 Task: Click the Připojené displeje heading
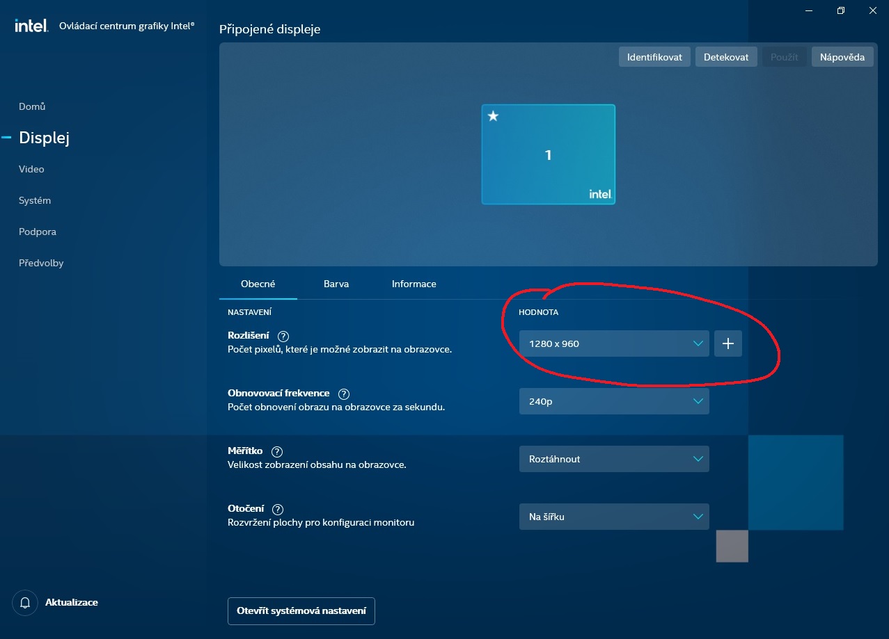(270, 29)
